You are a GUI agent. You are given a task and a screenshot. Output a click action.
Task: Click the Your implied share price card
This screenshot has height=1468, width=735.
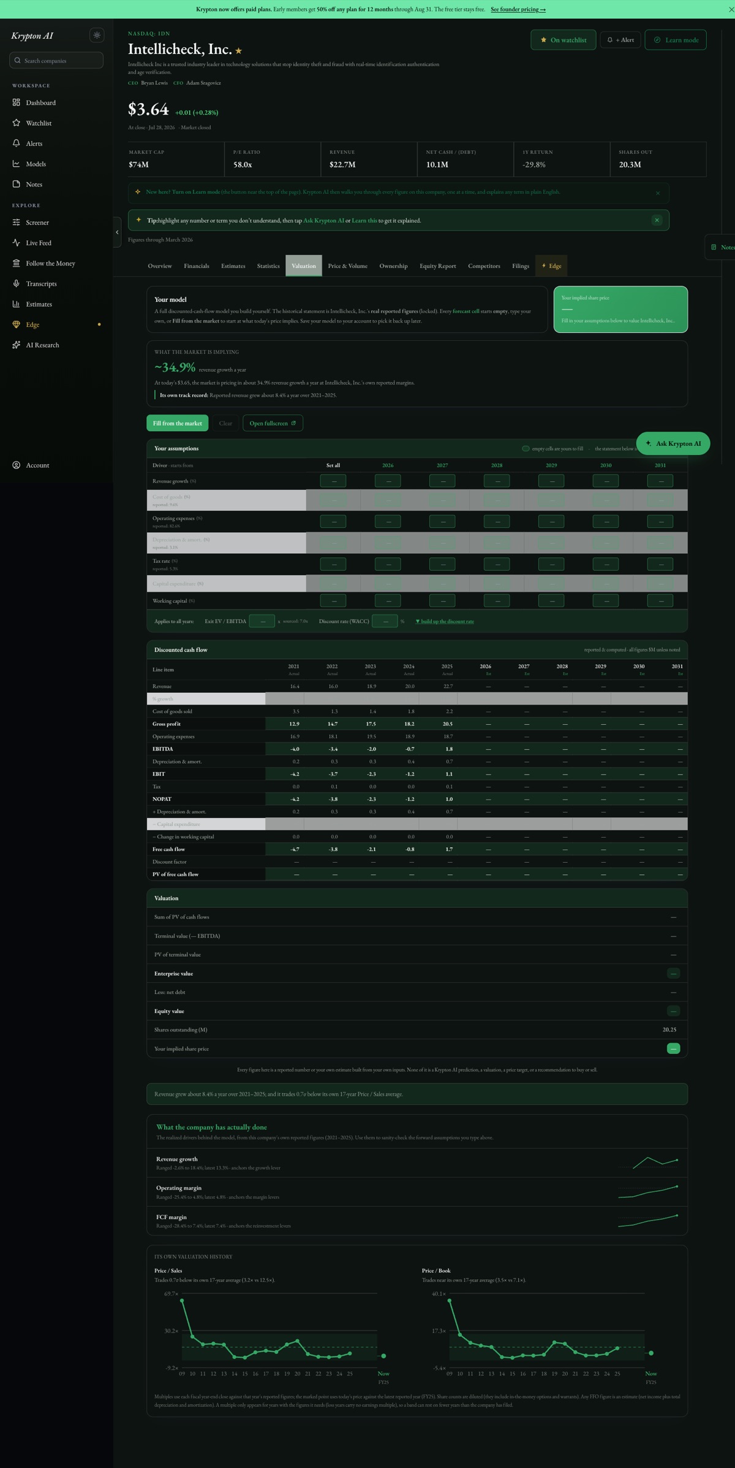click(620, 309)
